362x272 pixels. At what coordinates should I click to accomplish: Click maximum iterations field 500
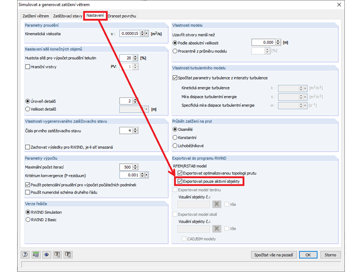(x=127, y=167)
